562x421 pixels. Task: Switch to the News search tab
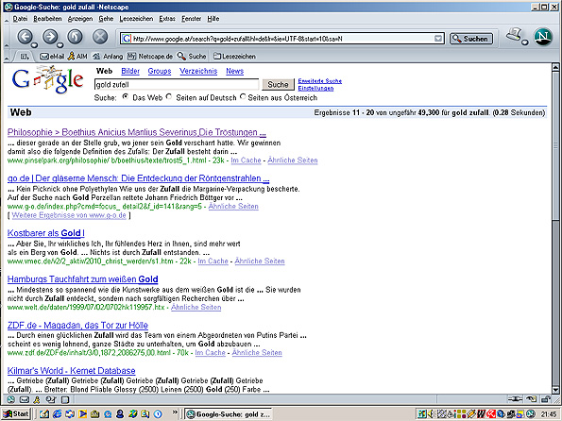pos(235,71)
